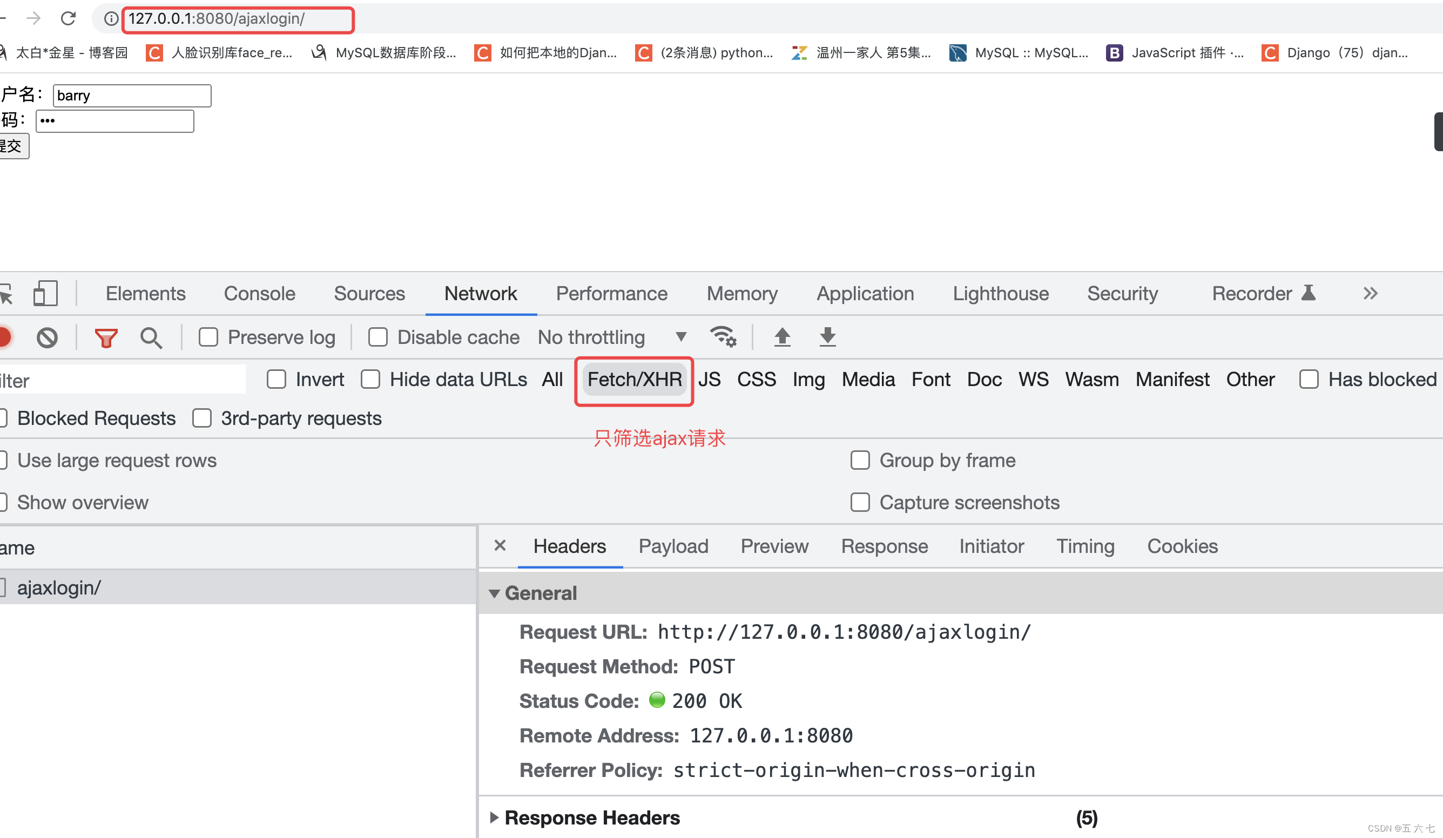Open 人脸识别库face_re bookmark
Screen dimensions: 1443x838
pyautogui.click(x=219, y=53)
